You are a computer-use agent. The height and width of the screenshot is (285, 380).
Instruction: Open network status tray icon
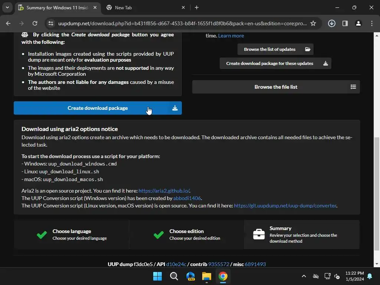point(327,276)
